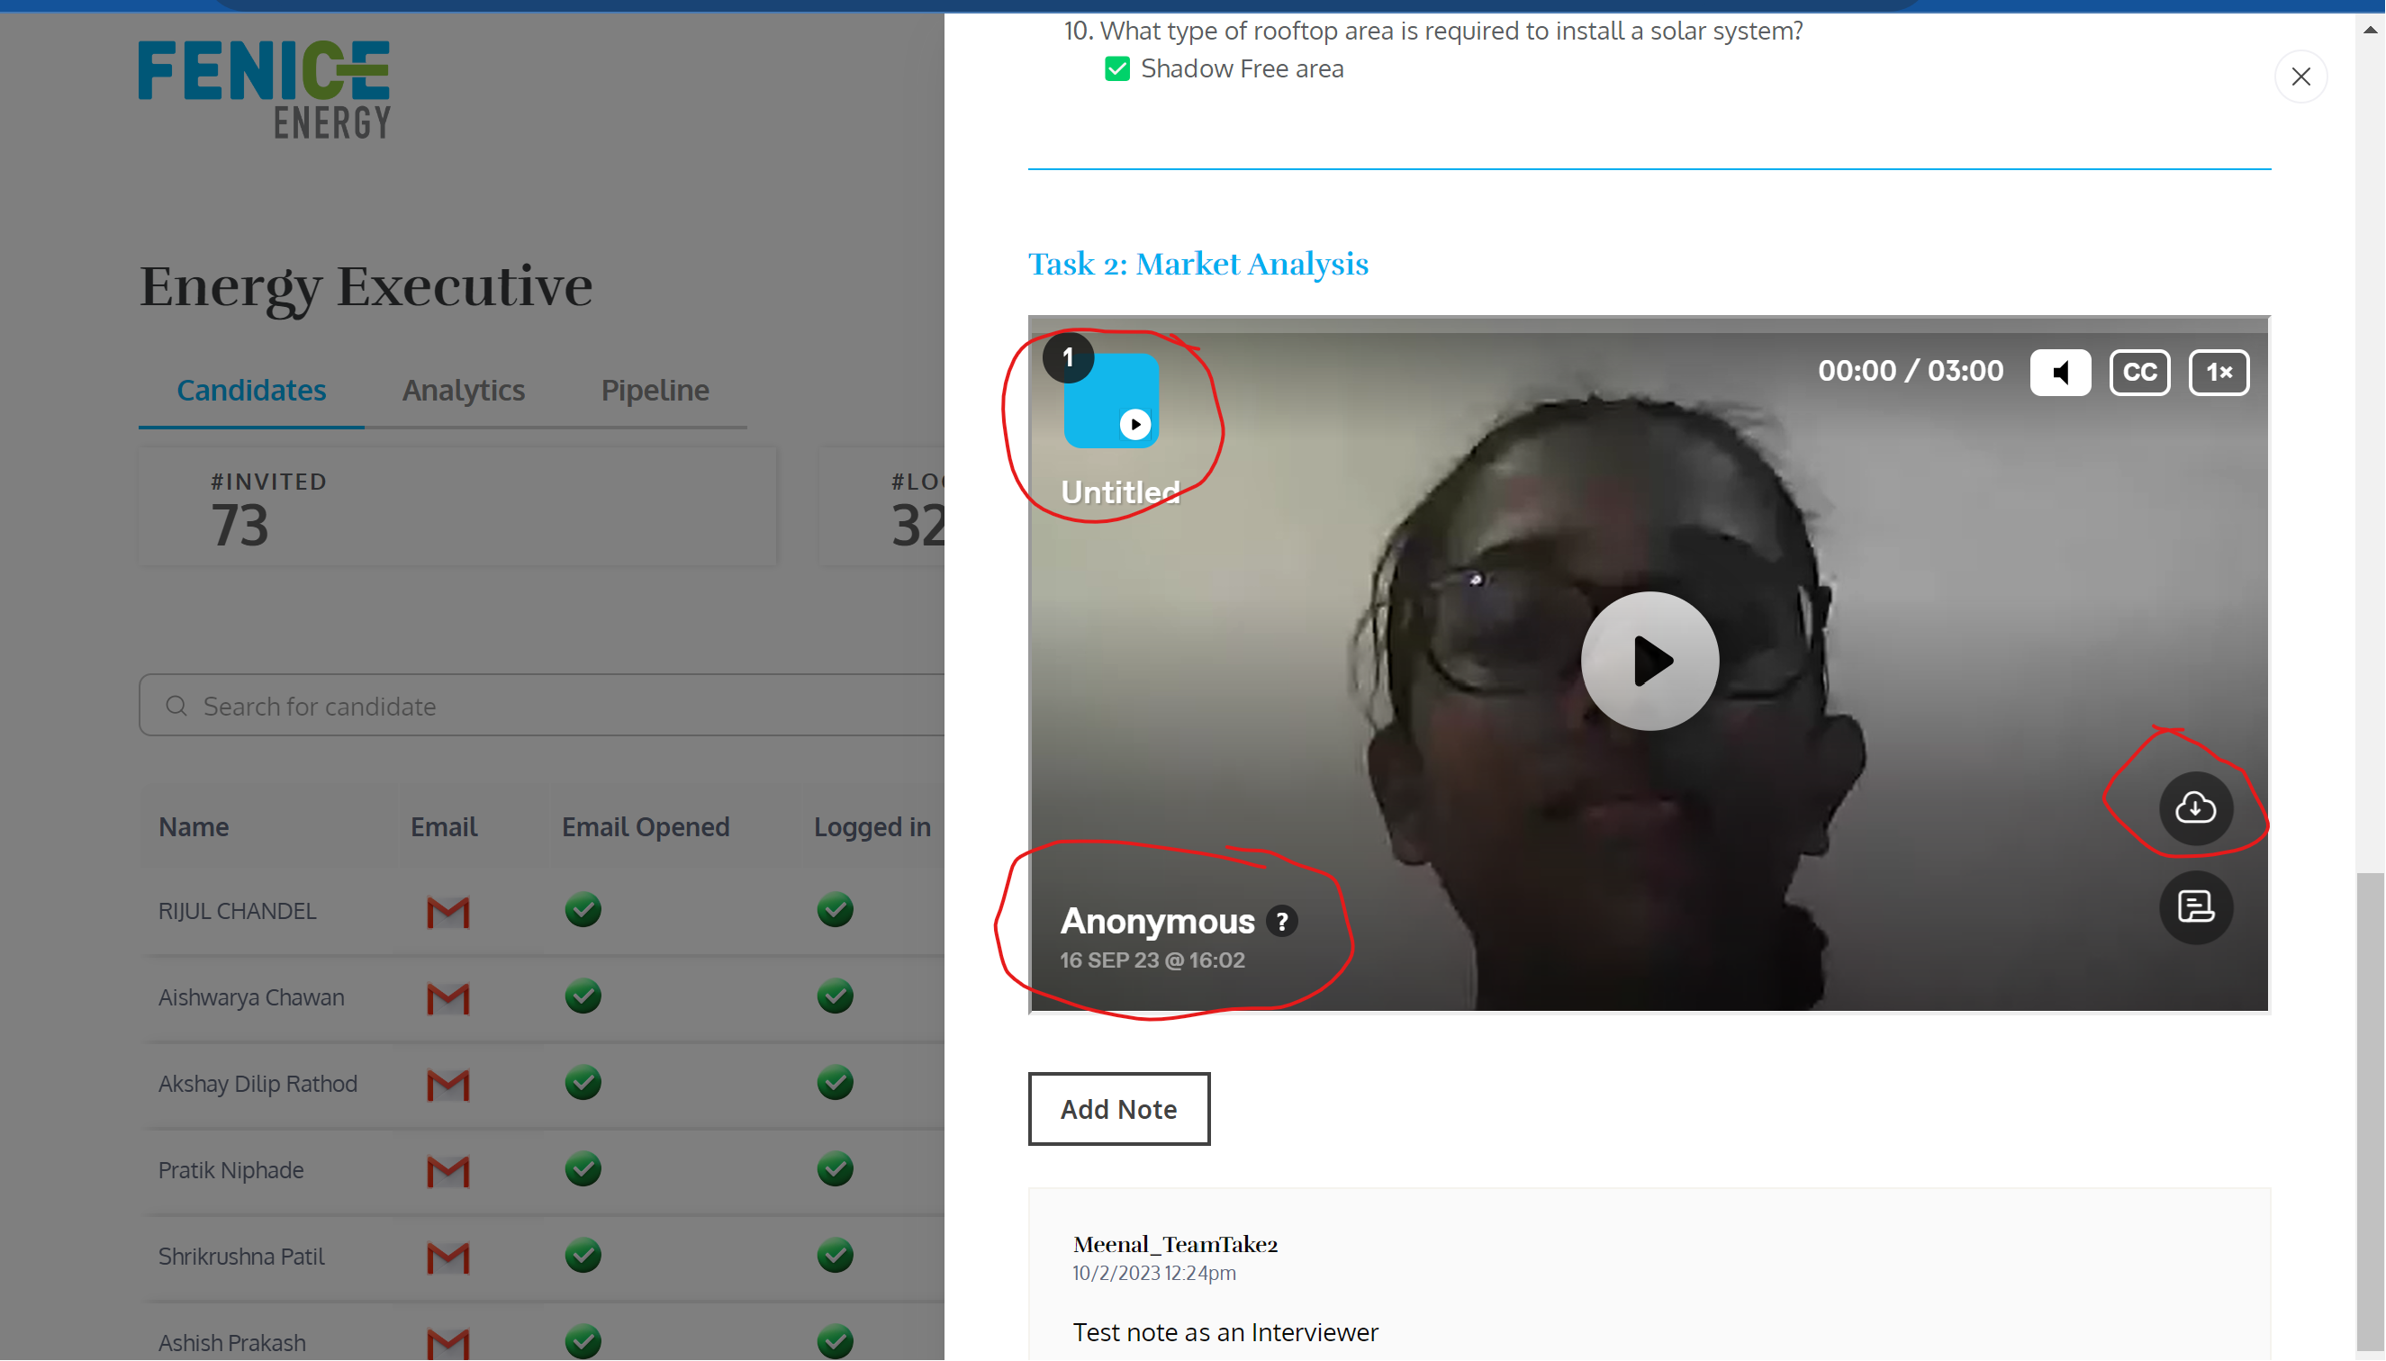Download the video using the cloud icon

click(x=2195, y=807)
